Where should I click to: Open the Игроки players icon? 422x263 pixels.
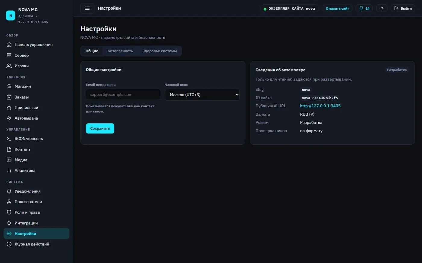9,66
